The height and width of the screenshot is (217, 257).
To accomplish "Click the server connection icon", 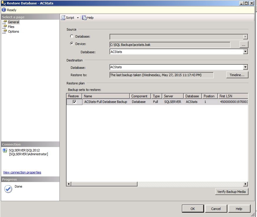I will click(5, 150).
